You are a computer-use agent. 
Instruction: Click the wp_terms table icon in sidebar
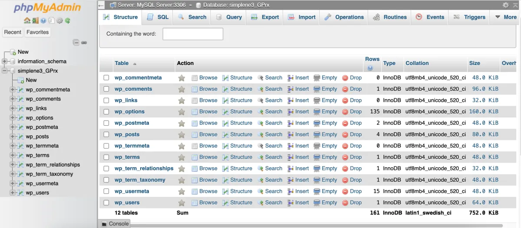[20, 155]
